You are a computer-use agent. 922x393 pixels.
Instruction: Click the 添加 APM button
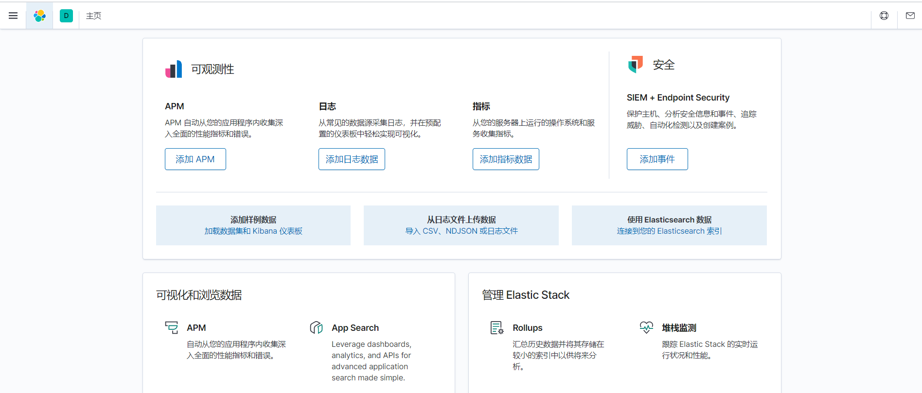tap(195, 159)
